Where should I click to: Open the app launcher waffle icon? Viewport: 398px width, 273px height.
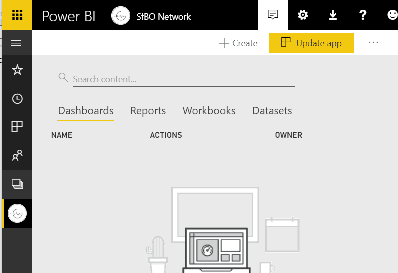[17, 15]
